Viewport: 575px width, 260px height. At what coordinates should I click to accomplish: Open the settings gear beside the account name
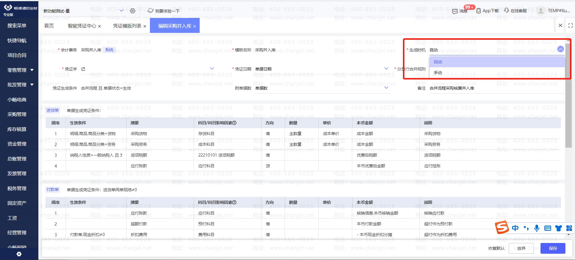point(133,11)
